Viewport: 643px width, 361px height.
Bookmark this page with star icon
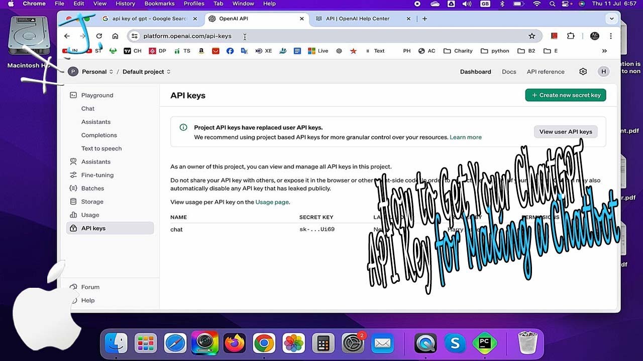pyautogui.click(x=531, y=36)
